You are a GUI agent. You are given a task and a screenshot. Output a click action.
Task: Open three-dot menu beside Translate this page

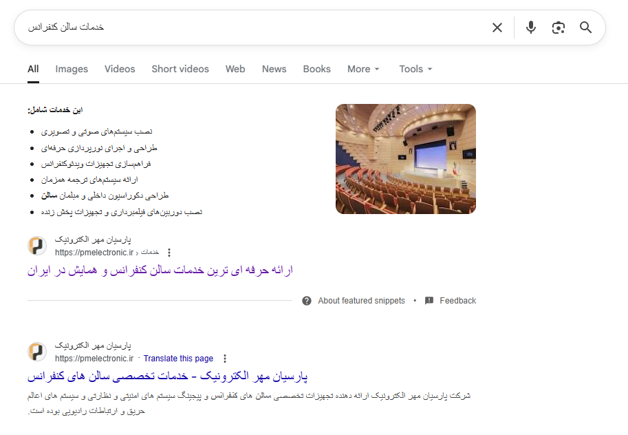tap(224, 359)
